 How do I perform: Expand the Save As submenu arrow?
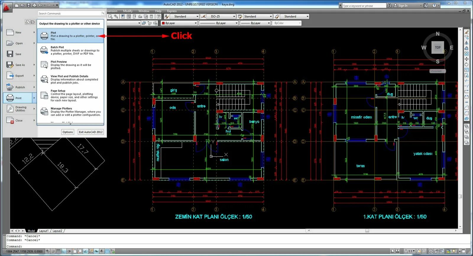pos(34,65)
